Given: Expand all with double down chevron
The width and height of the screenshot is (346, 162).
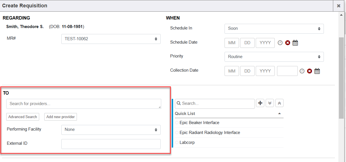Looking at the screenshot, I should 270,103.
